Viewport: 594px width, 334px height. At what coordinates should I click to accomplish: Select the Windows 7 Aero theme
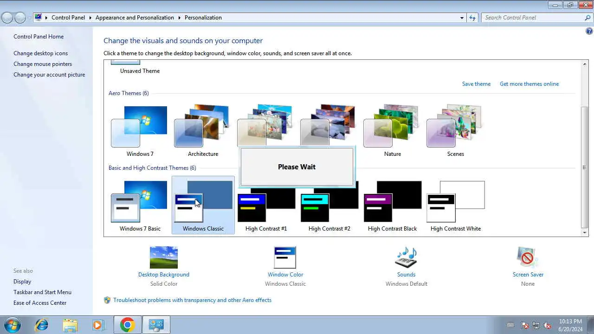(x=140, y=131)
